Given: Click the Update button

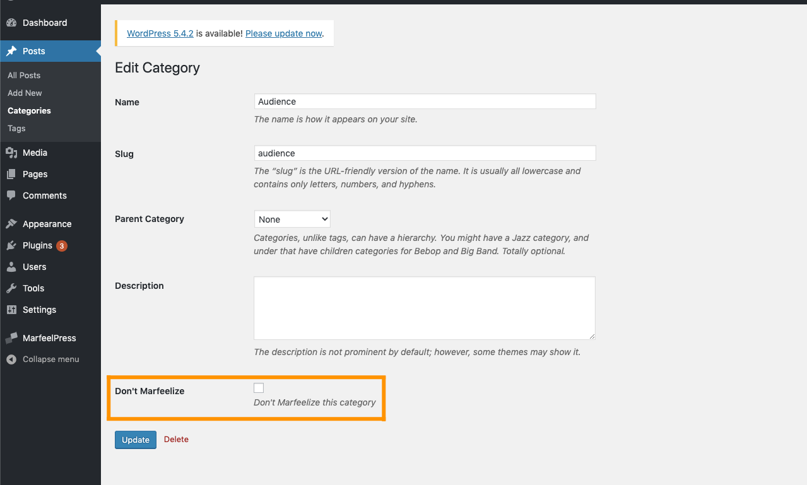Looking at the screenshot, I should coord(136,440).
